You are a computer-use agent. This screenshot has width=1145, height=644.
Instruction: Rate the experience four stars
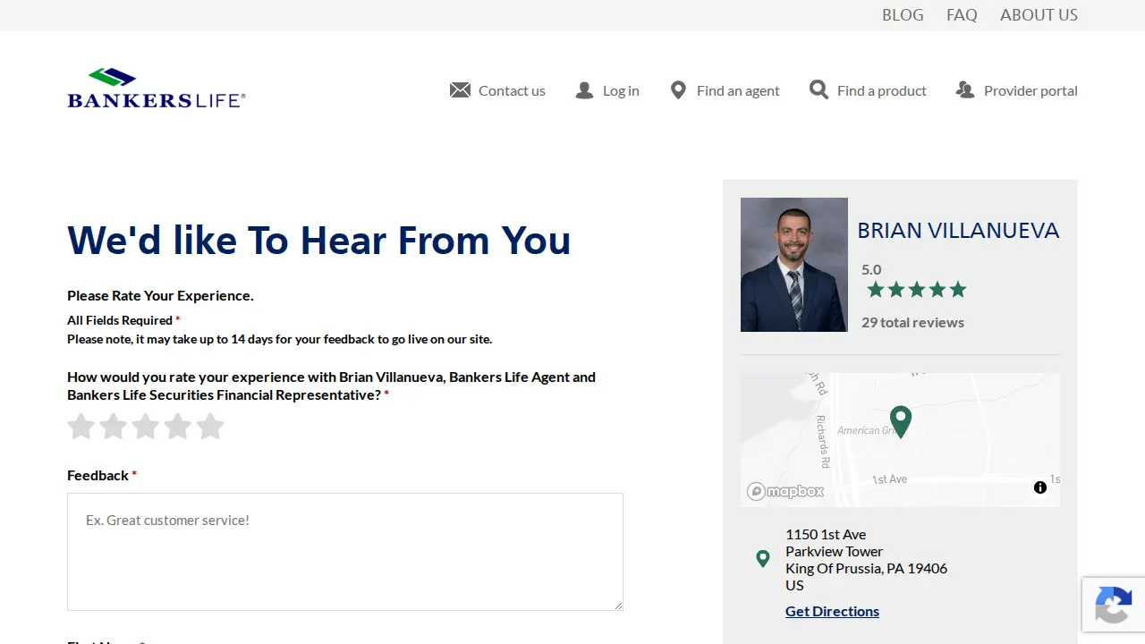tap(178, 427)
